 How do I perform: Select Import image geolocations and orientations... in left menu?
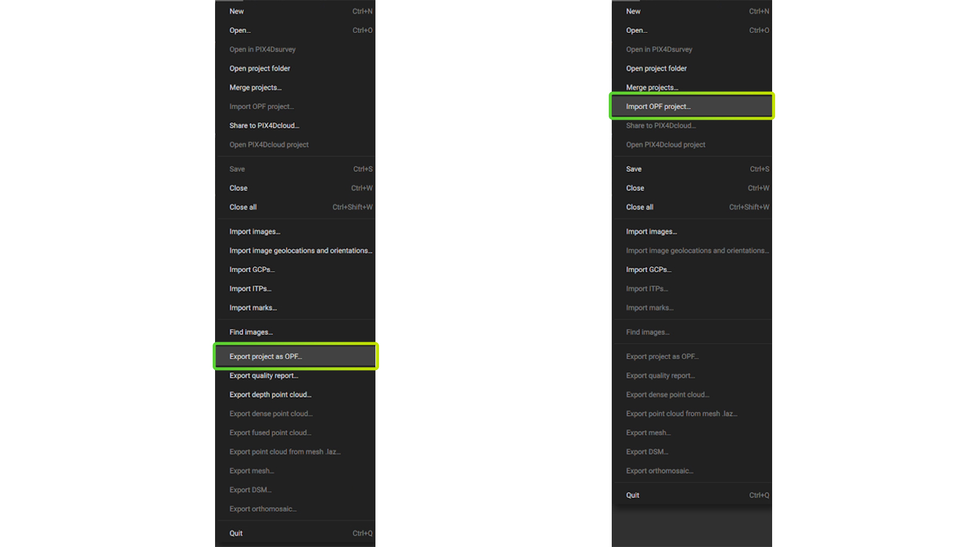click(295, 250)
